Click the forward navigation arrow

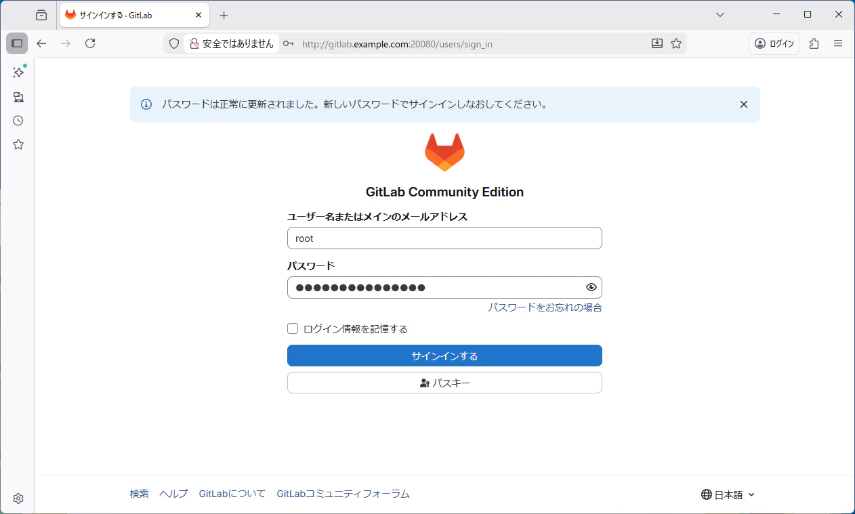point(66,43)
